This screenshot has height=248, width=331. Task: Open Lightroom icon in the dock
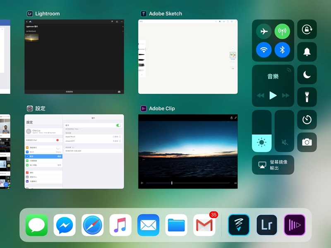pyautogui.click(x=266, y=225)
